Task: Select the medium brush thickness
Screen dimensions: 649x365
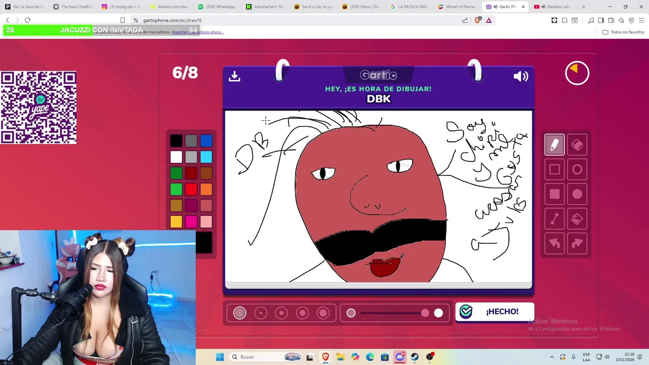Action: click(281, 313)
